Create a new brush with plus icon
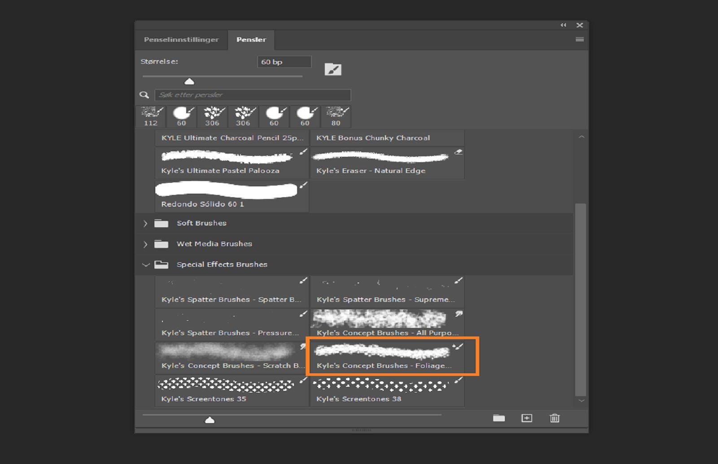 pyautogui.click(x=527, y=418)
